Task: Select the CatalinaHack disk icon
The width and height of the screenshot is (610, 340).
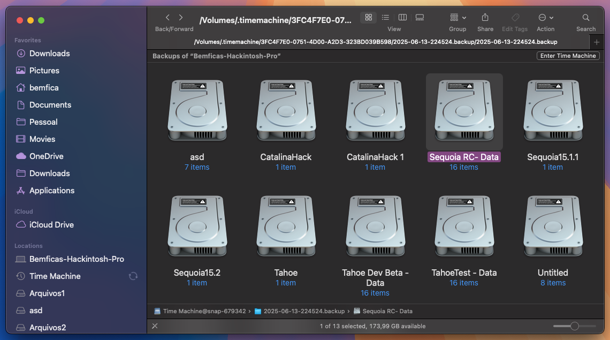Action: click(286, 111)
